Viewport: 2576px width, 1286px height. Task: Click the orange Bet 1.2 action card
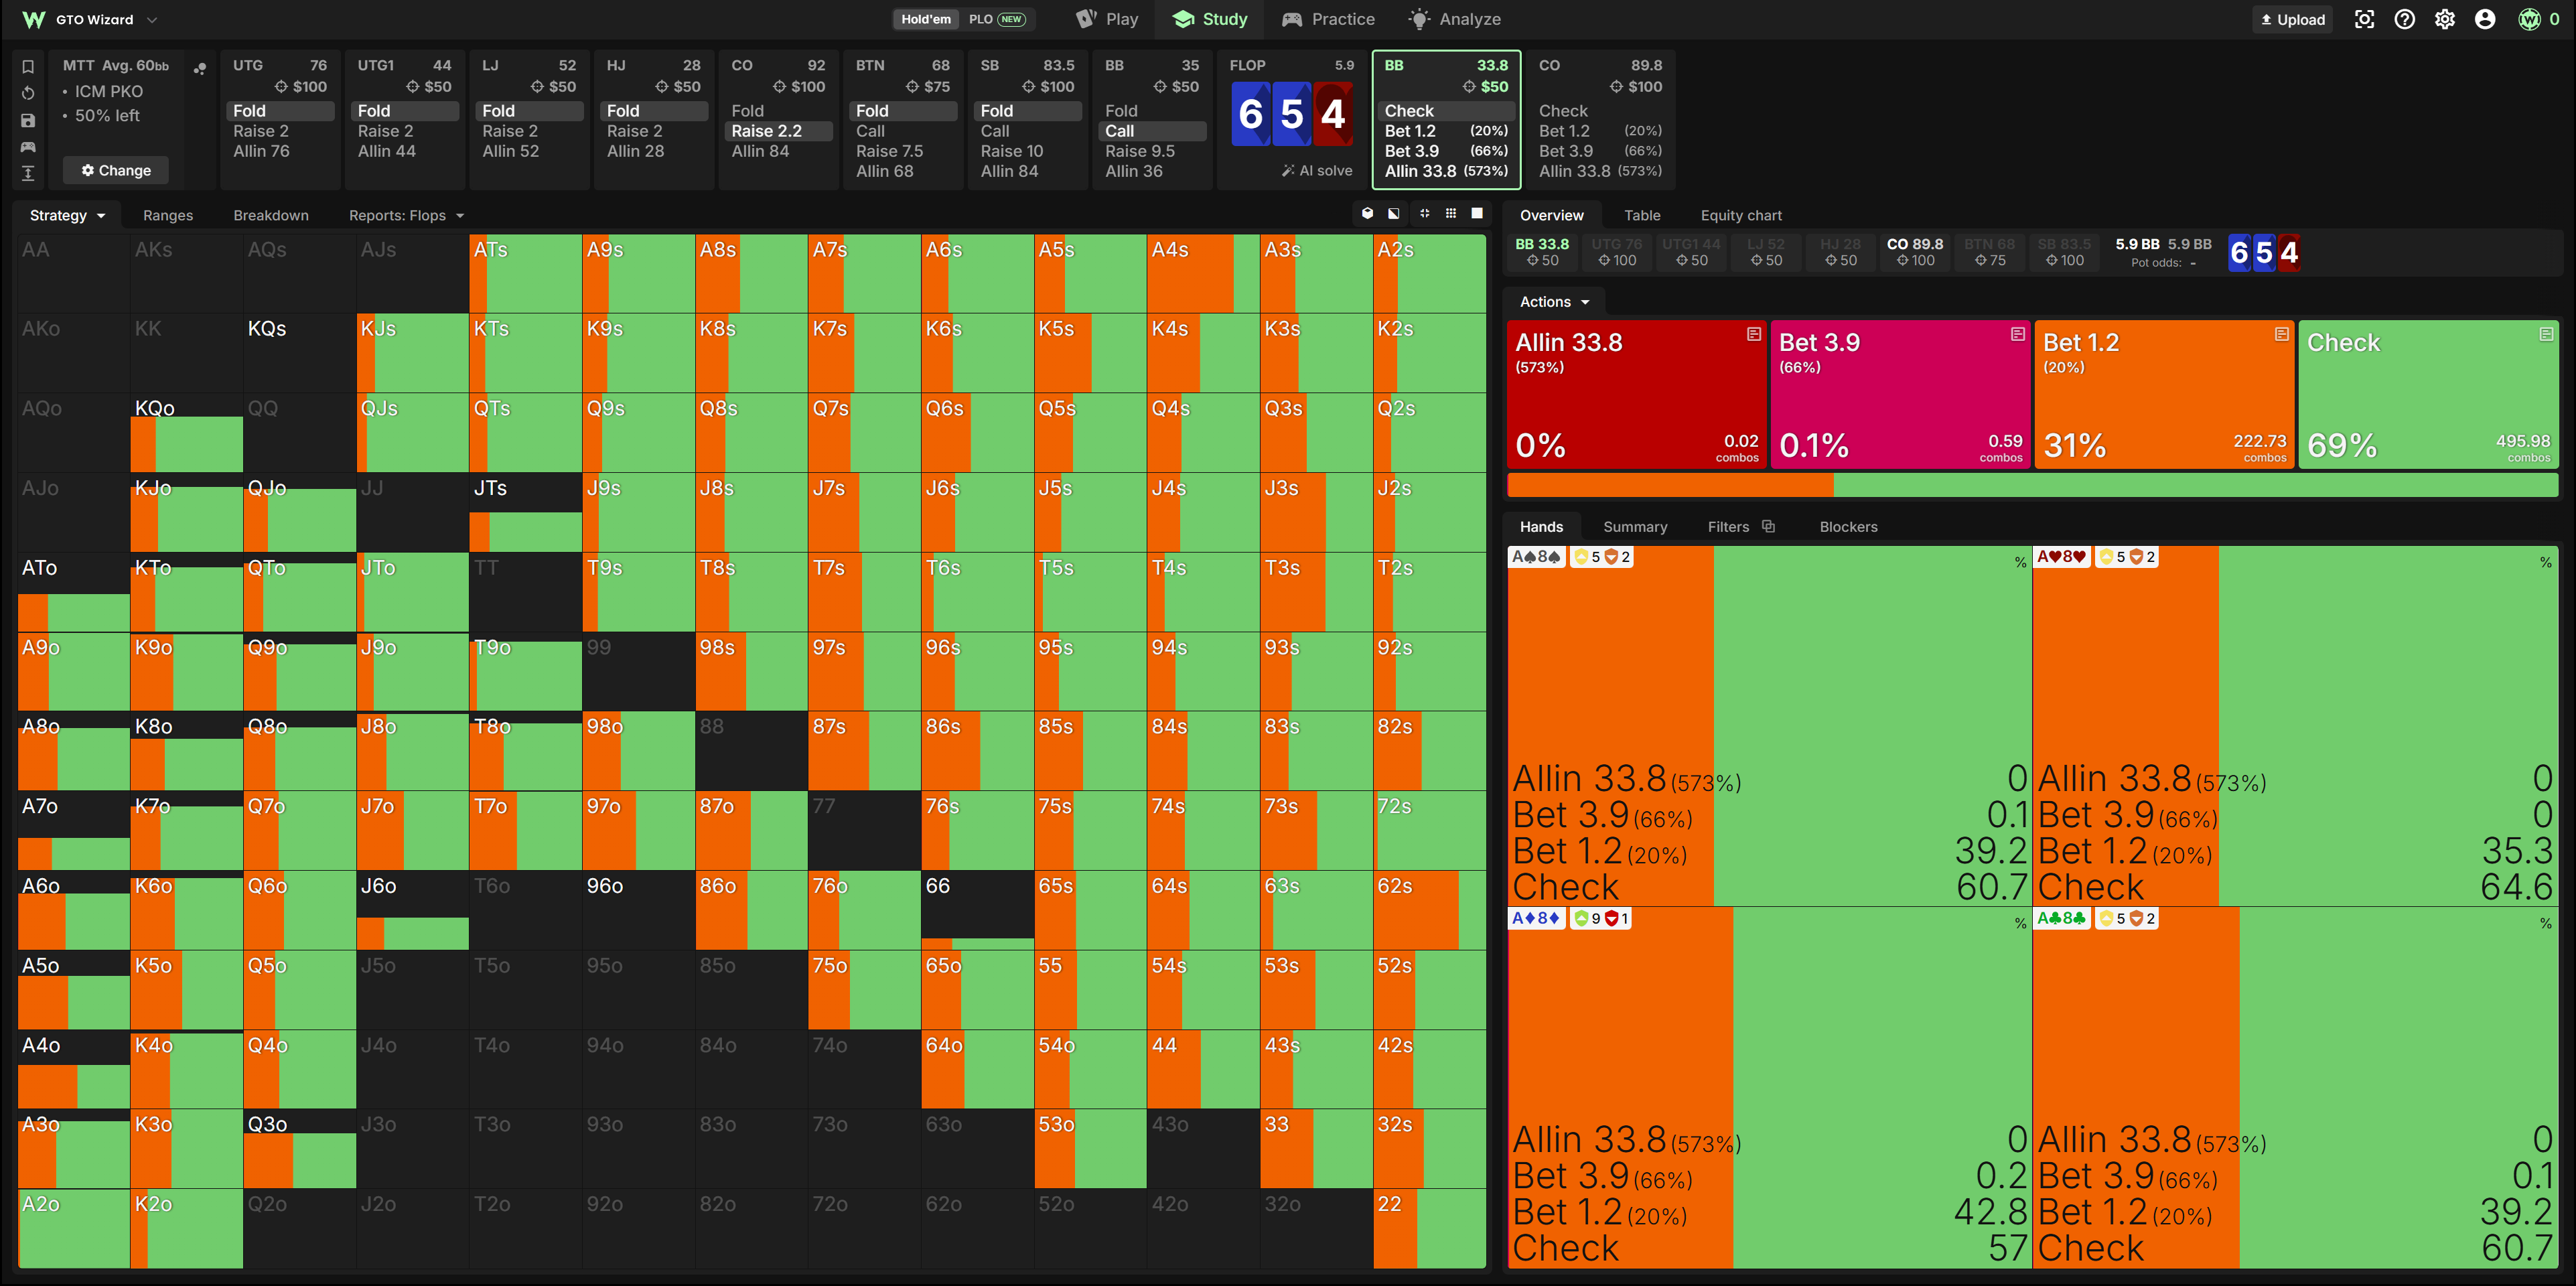(2164, 394)
